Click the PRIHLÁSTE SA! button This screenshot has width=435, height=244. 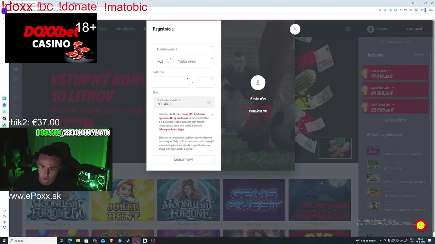coord(258,111)
